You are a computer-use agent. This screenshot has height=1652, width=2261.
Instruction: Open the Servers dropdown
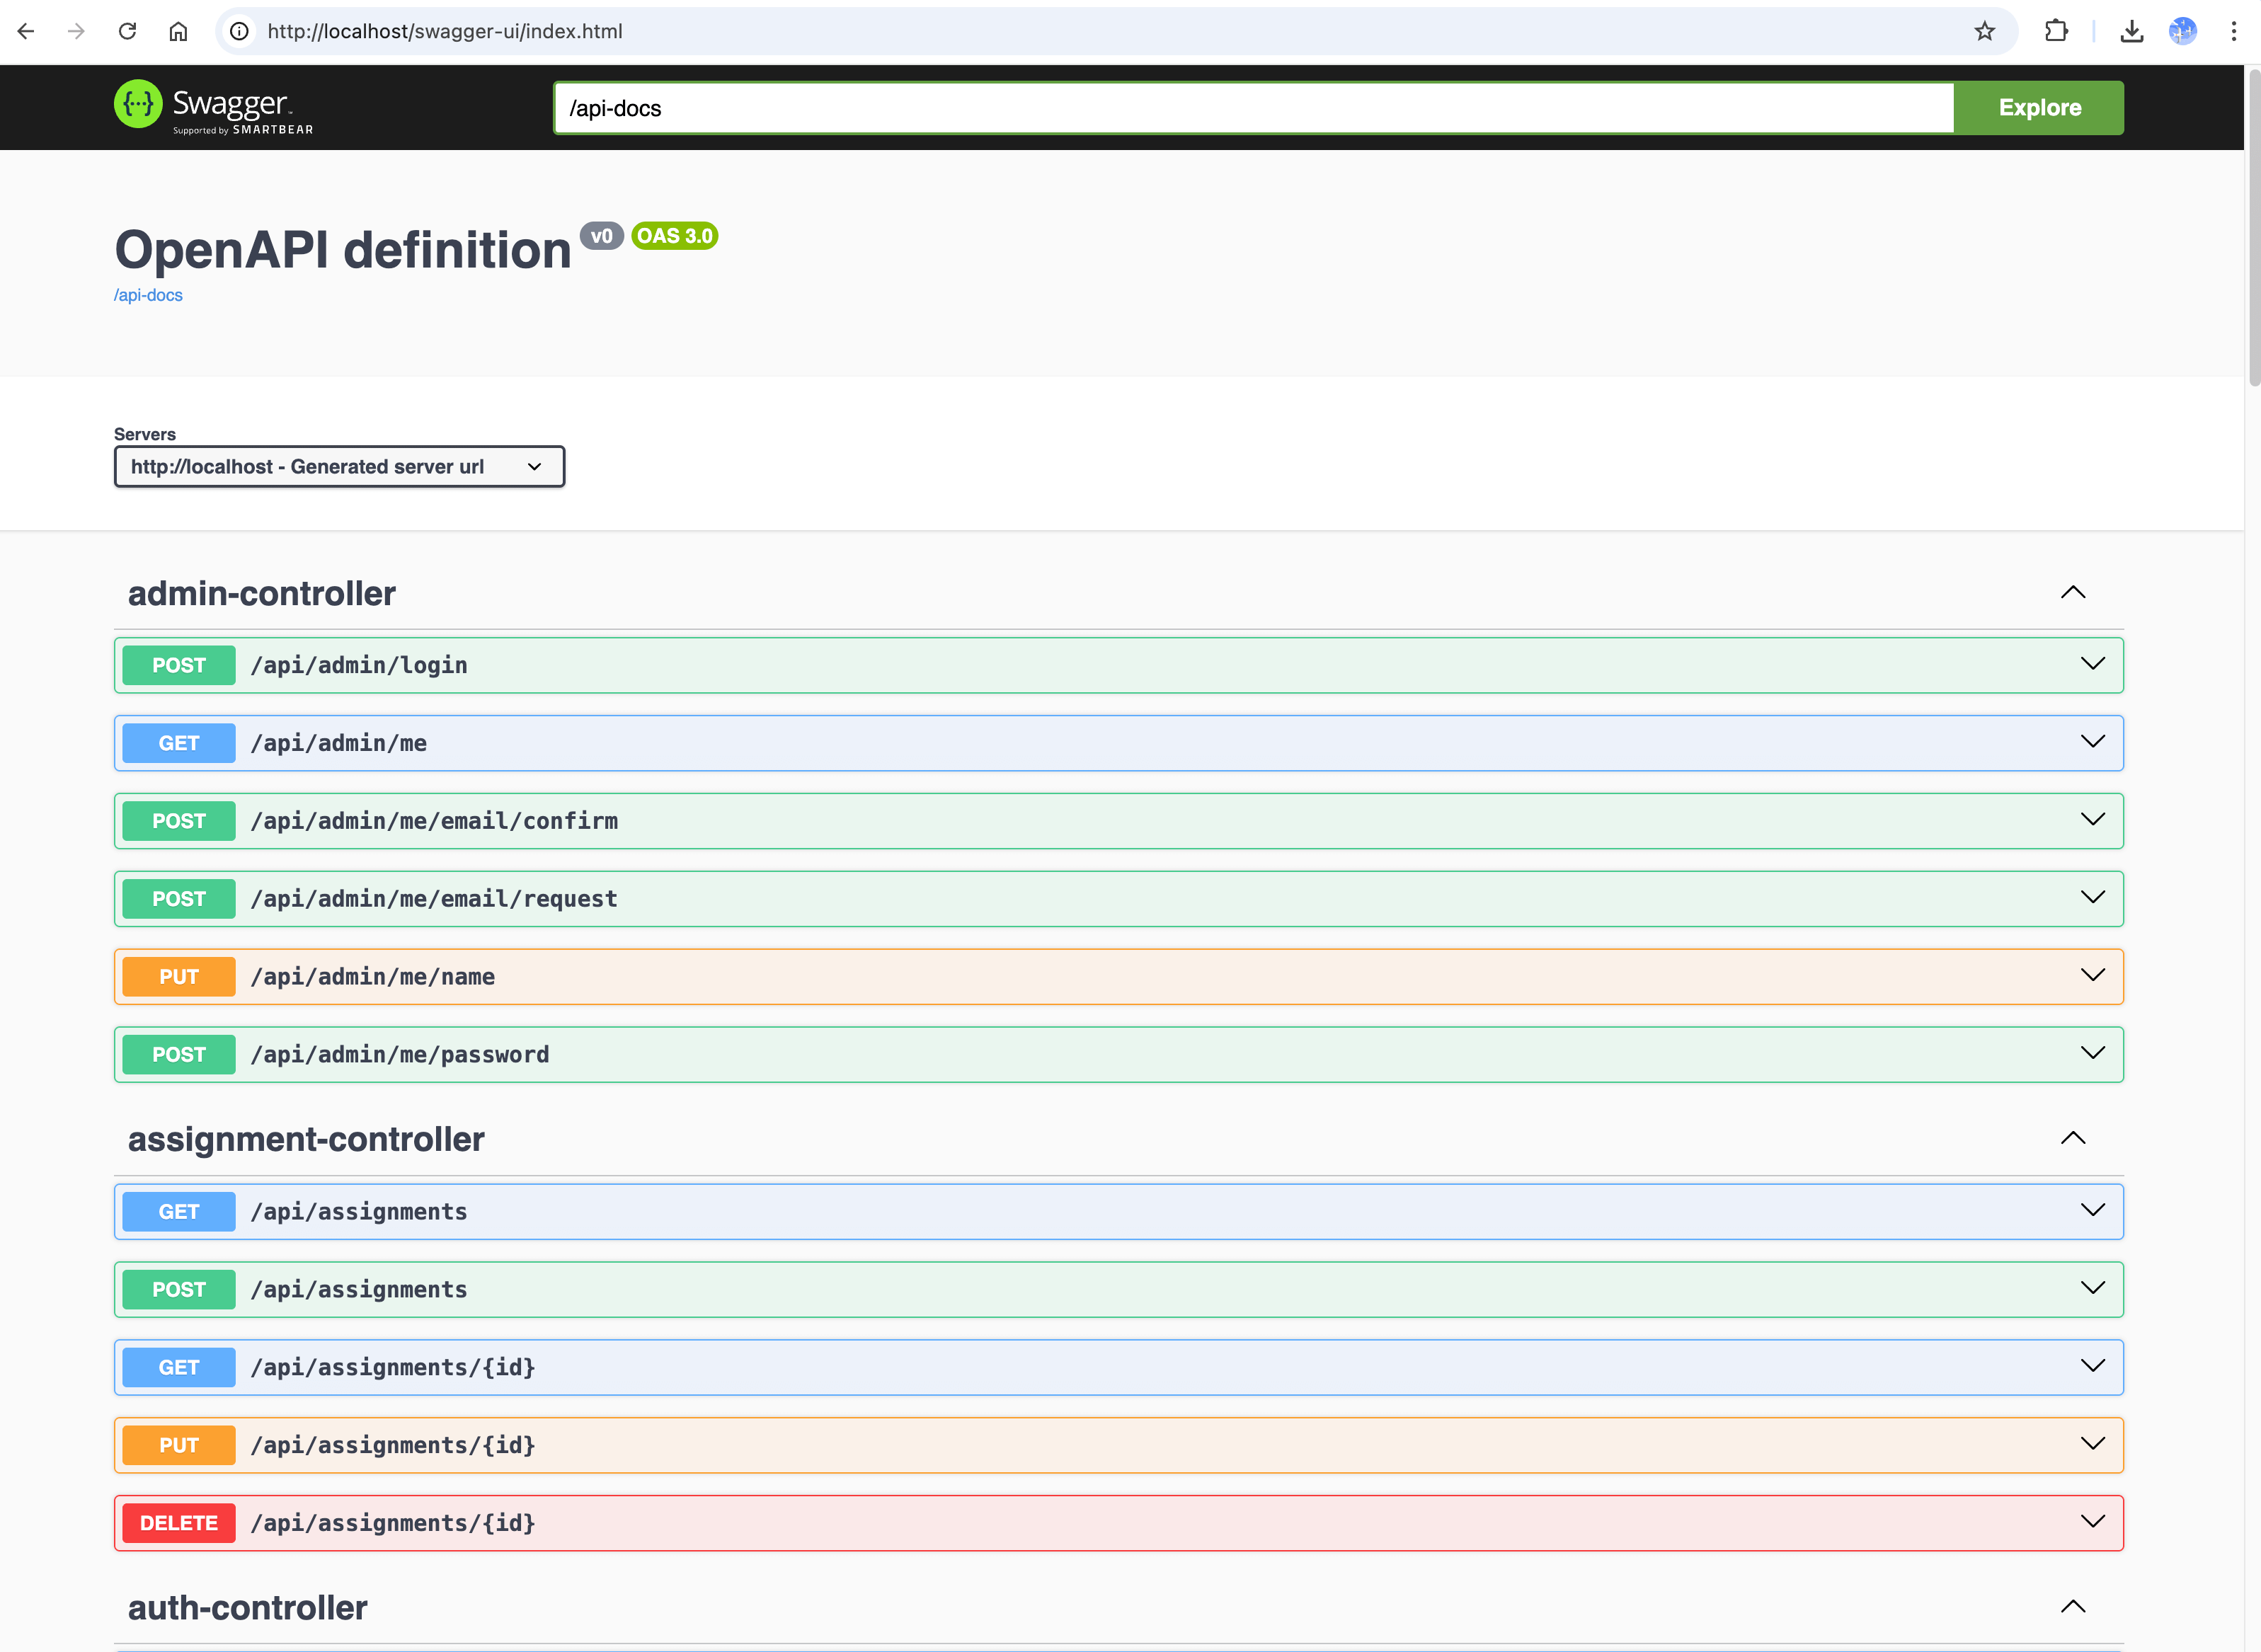pos(339,466)
